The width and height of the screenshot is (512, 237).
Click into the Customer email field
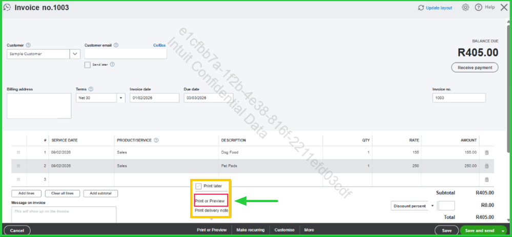click(x=126, y=54)
